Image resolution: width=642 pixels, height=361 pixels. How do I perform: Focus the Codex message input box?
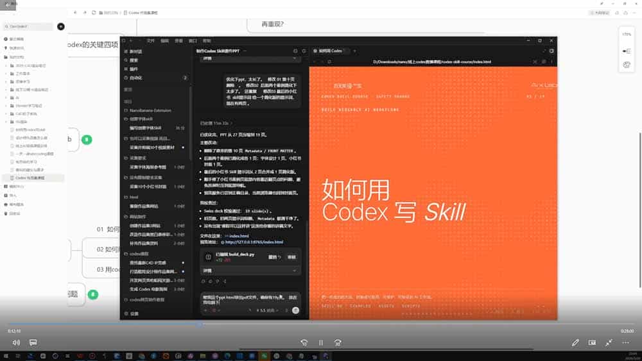click(250, 299)
